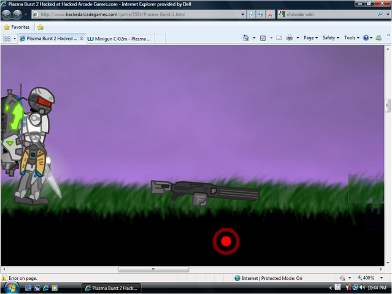Click the Read Mail envelope icon
The height and width of the screenshot is (294, 392).
(x=279, y=38)
